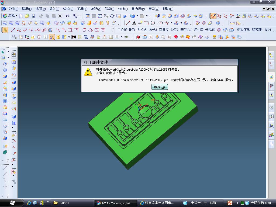Open the Roles resource tab icon
276x207 pixels.
coord(271,135)
